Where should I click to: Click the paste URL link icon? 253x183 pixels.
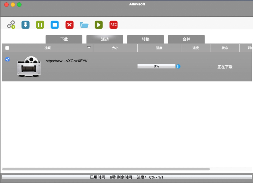[x=11, y=25]
